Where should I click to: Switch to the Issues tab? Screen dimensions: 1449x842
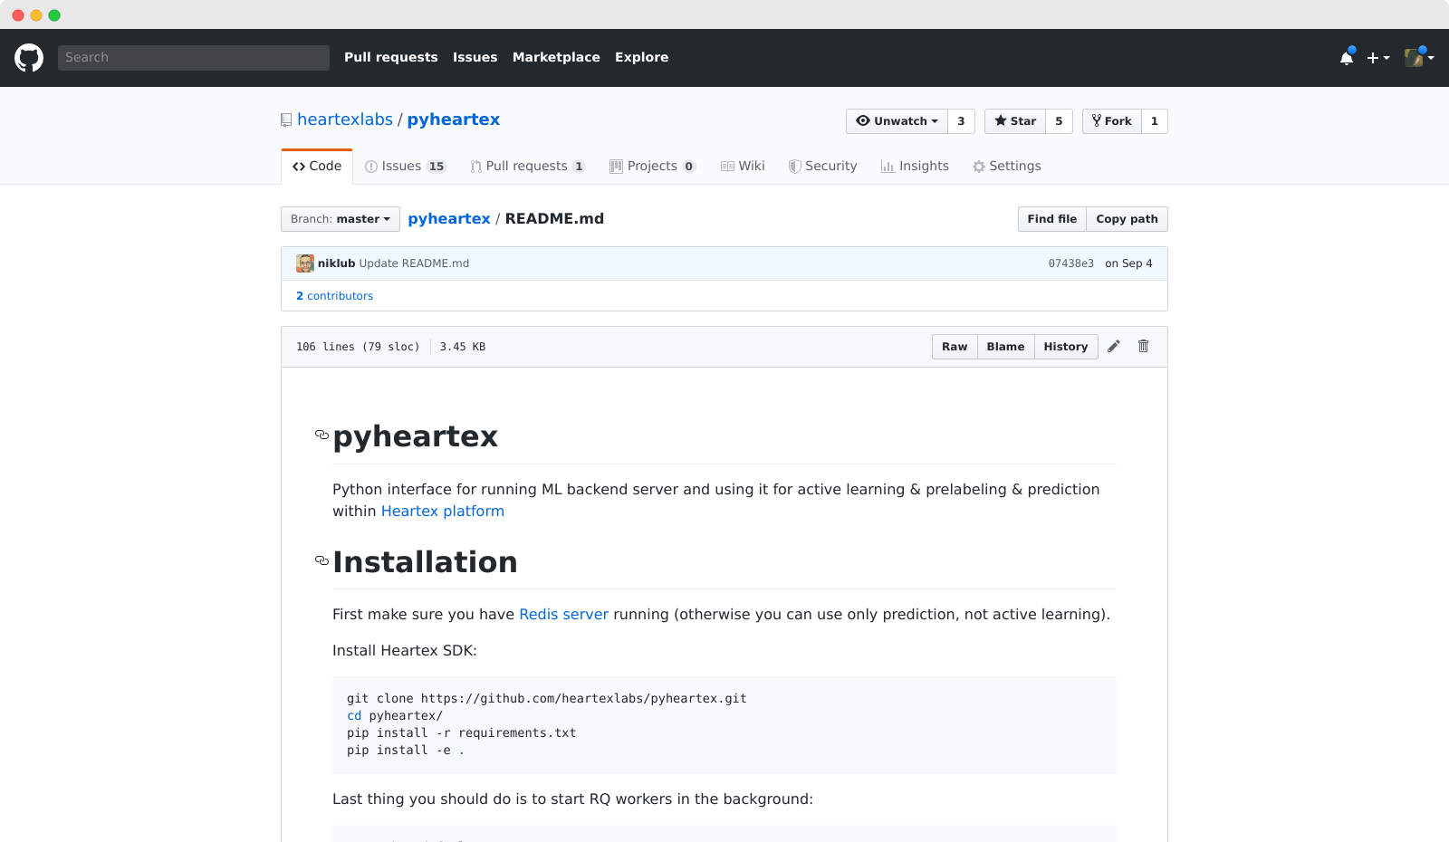(405, 167)
